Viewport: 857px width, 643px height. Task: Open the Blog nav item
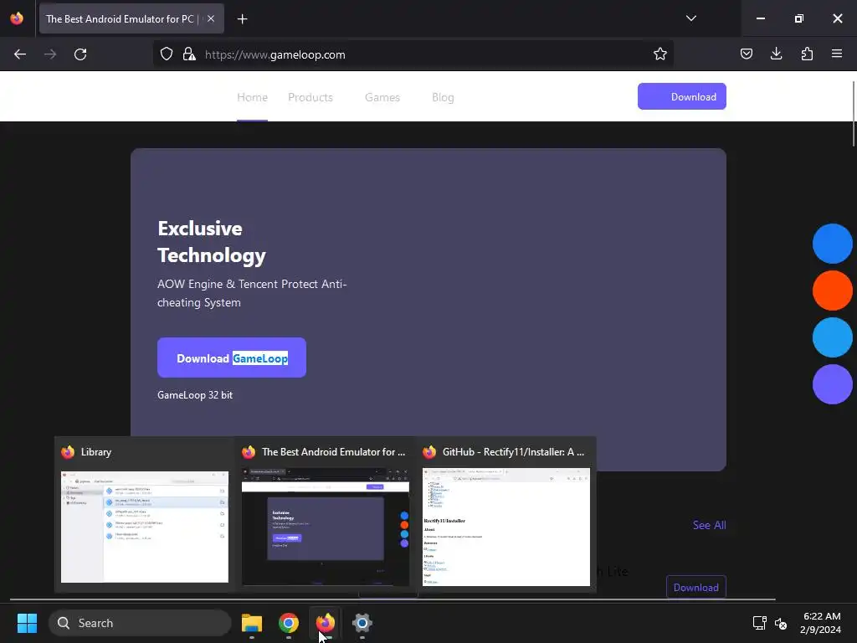coord(443,97)
